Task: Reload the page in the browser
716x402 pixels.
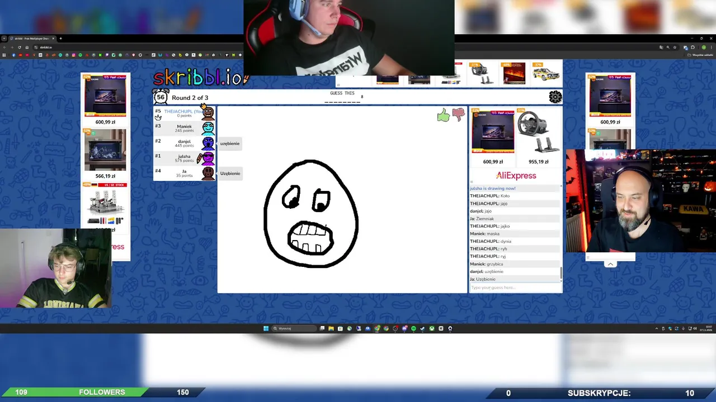Action: 20,47
